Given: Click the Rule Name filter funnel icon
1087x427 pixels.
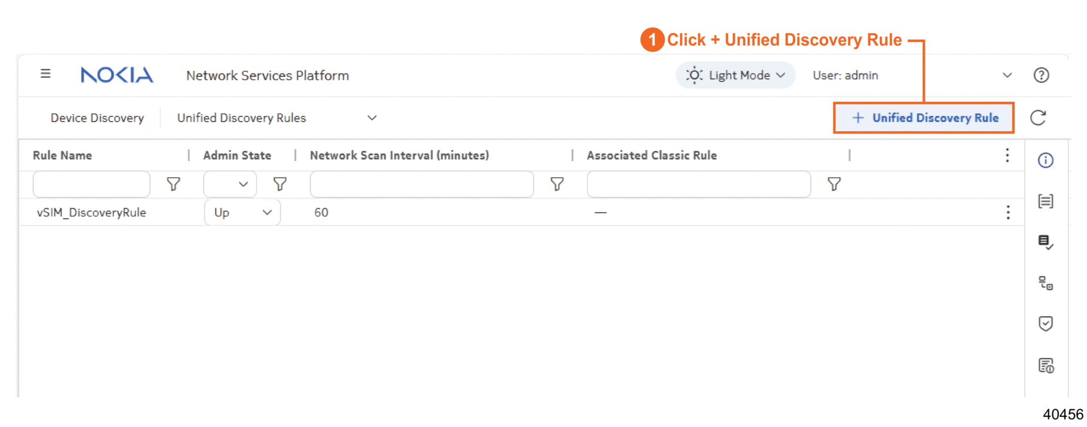Looking at the screenshot, I should click(173, 185).
